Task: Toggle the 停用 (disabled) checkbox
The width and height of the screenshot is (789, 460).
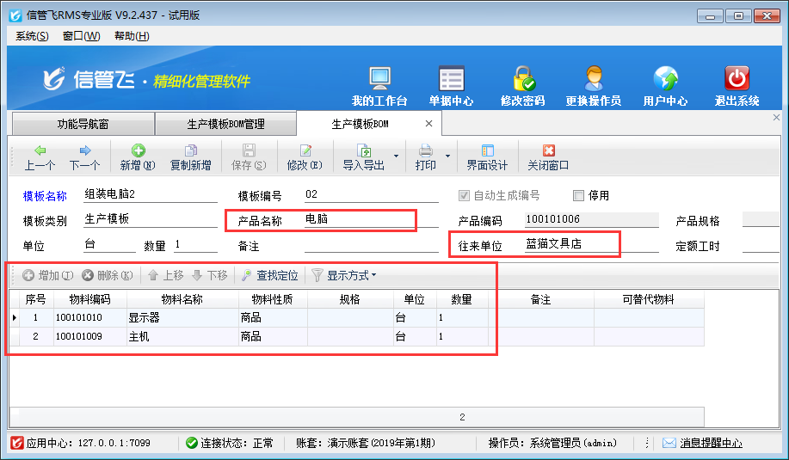Action: click(x=578, y=195)
